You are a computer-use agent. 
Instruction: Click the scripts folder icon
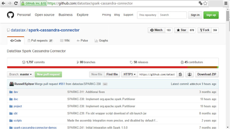[x=11, y=120]
